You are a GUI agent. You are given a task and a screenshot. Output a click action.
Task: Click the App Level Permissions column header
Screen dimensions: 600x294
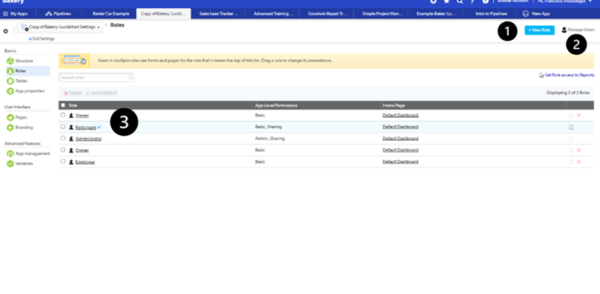[x=276, y=105]
